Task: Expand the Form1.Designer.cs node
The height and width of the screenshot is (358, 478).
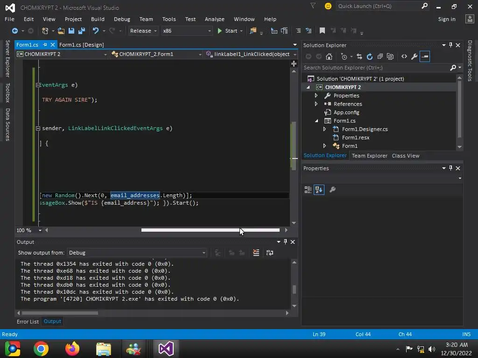Action: tap(324, 129)
